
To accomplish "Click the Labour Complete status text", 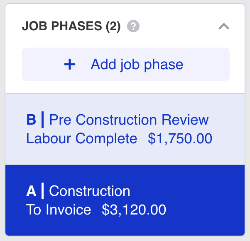I will point(81,139).
